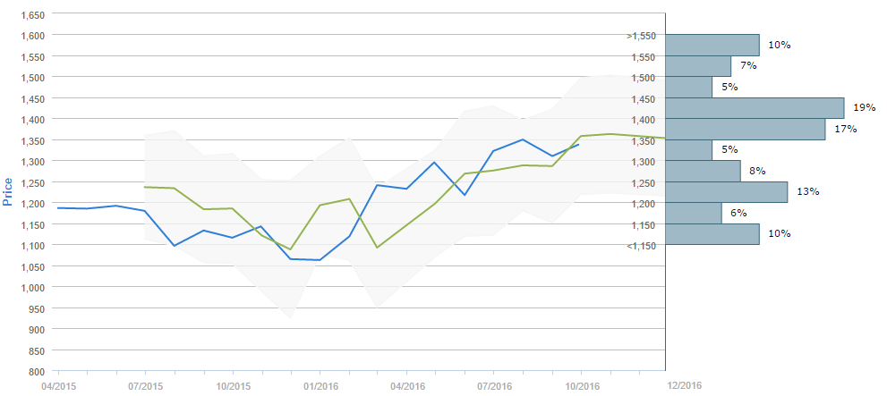Viewport: 887px width, 396px height.
Task: Select the 17% distribution bar
Action: coord(745,130)
